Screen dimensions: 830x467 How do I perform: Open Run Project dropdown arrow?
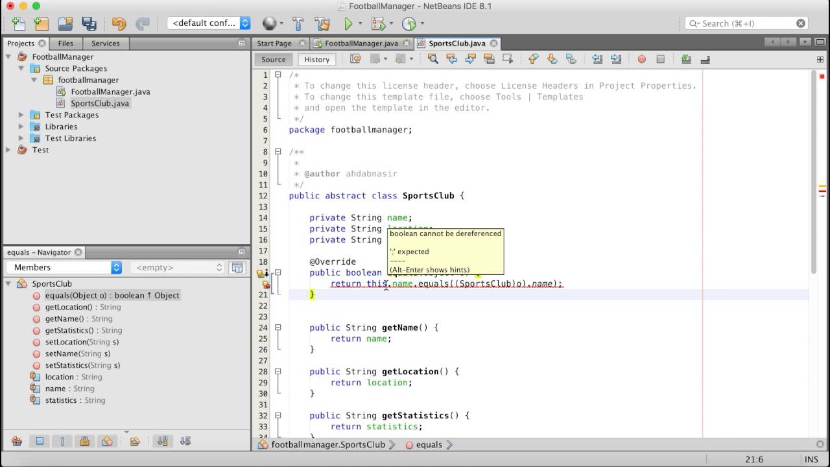pyautogui.click(x=361, y=24)
